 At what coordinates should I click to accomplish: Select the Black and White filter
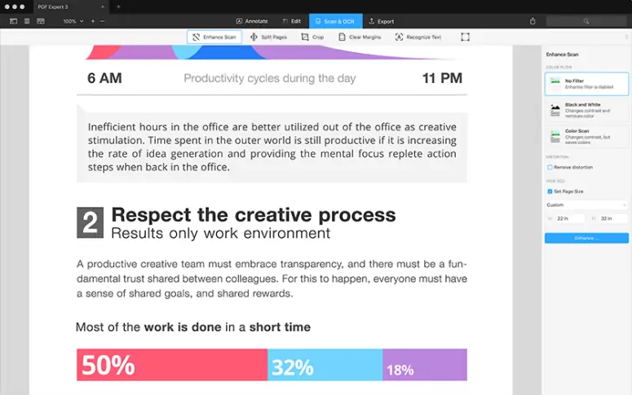click(x=586, y=109)
